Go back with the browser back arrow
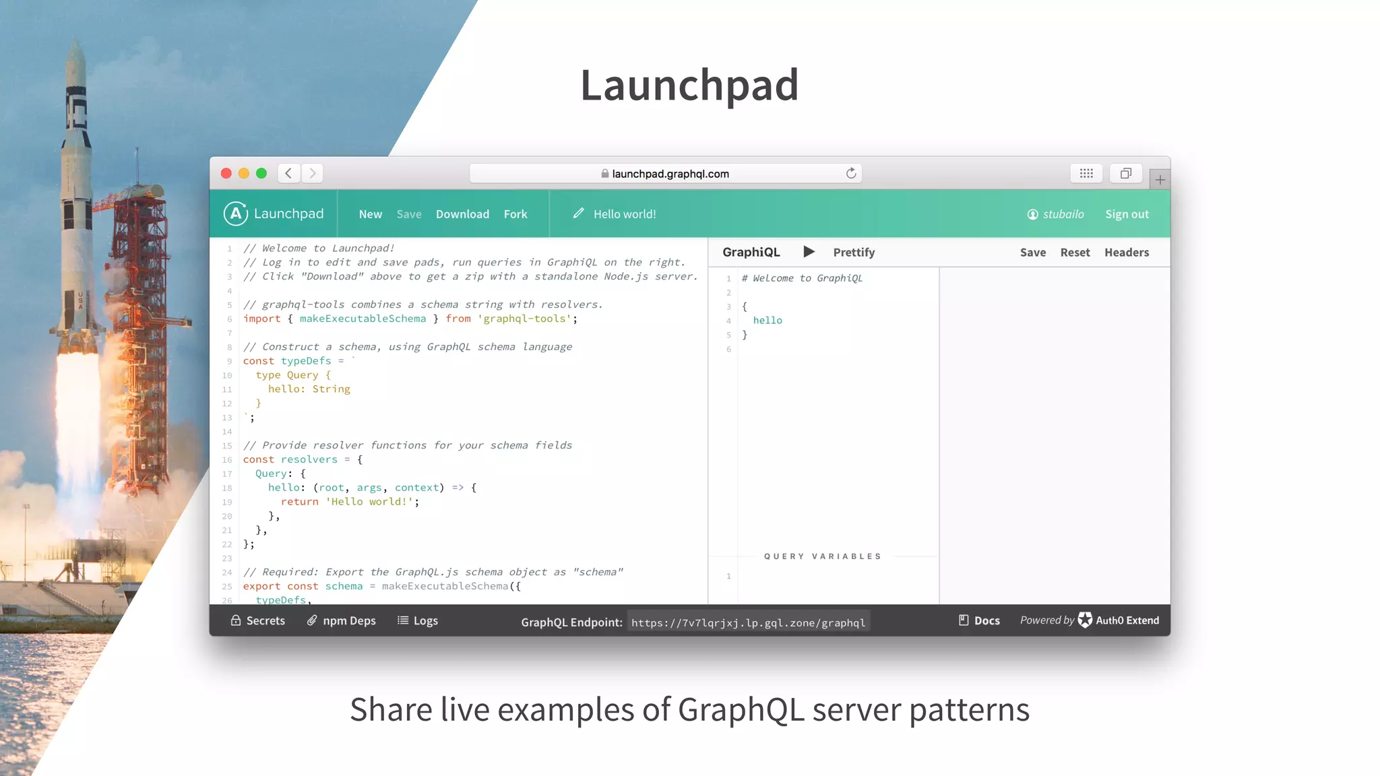This screenshot has width=1380, height=776. 288,174
